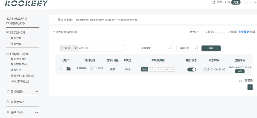This screenshot has height=118, width=257.
Task: Open the 所有国家 country dropdown
Action: tap(155, 48)
